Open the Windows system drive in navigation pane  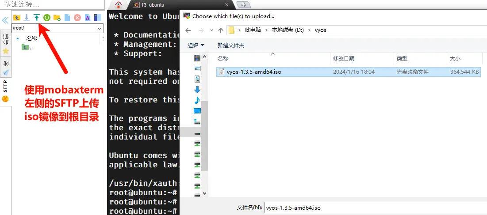pos(197,122)
